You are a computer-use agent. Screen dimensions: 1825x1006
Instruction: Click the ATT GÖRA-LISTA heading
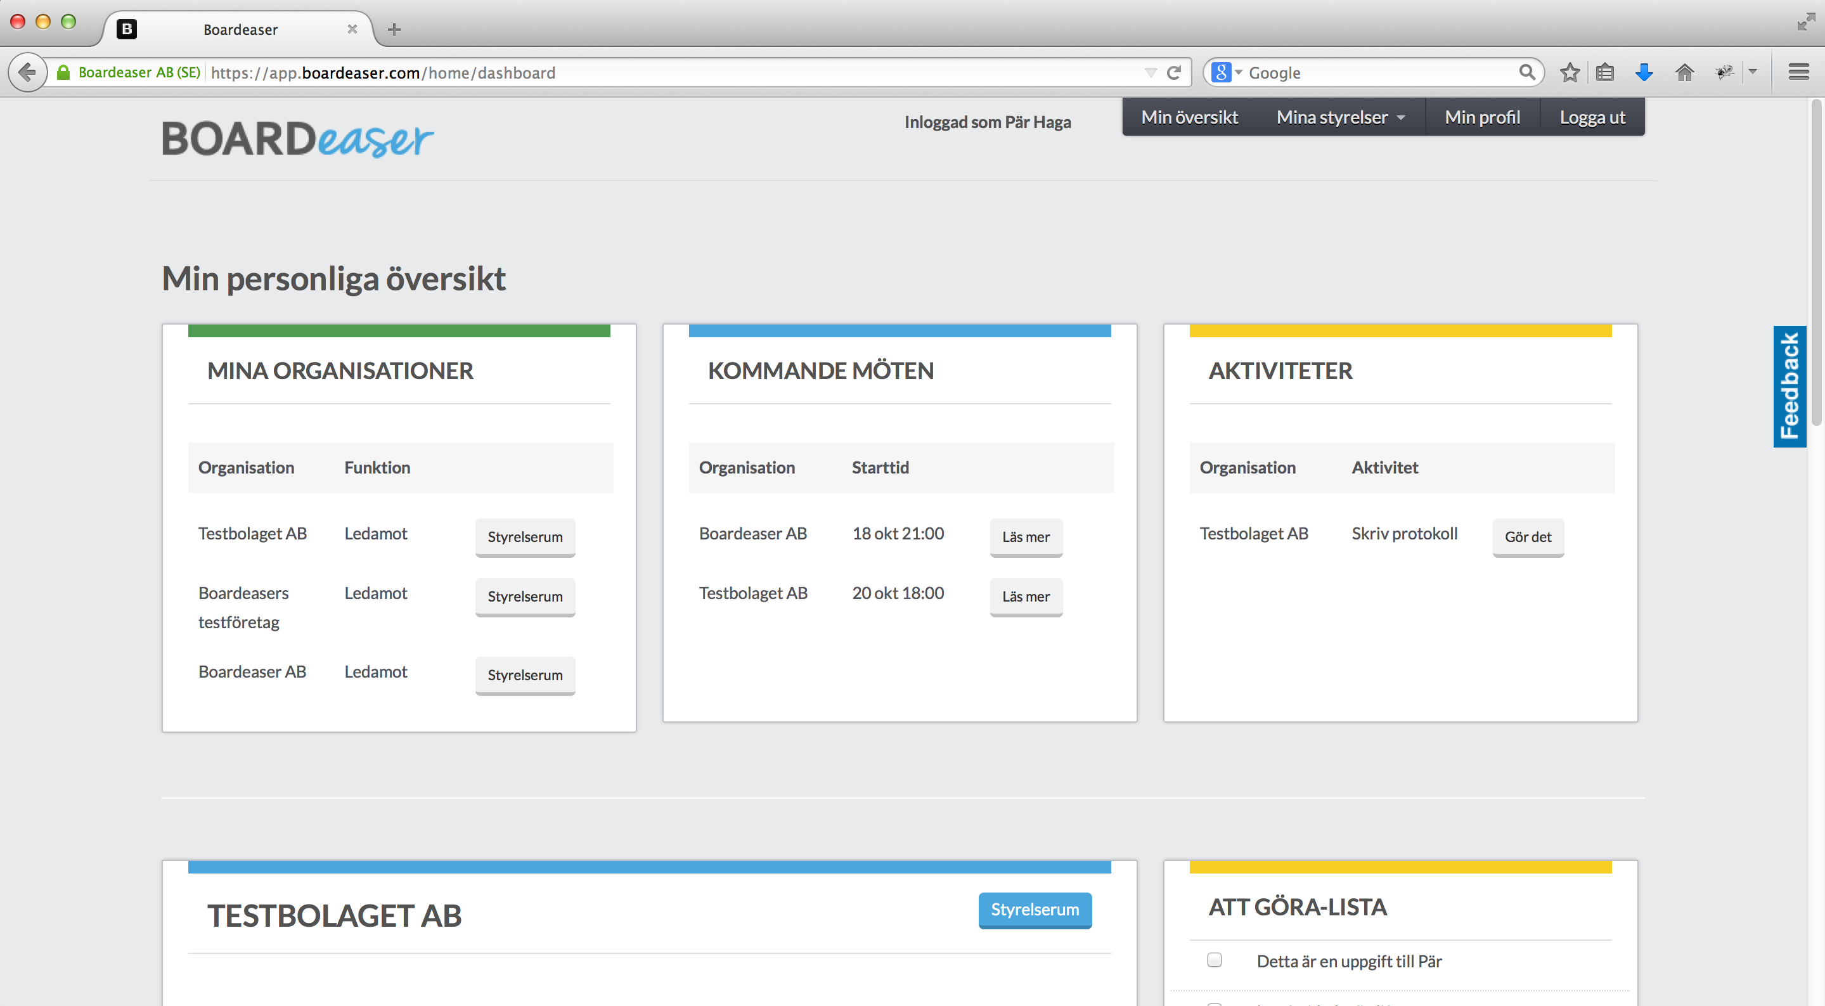[x=1297, y=907]
